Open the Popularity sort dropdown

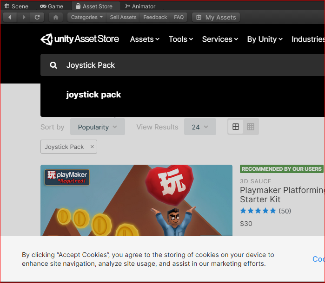(98, 127)
